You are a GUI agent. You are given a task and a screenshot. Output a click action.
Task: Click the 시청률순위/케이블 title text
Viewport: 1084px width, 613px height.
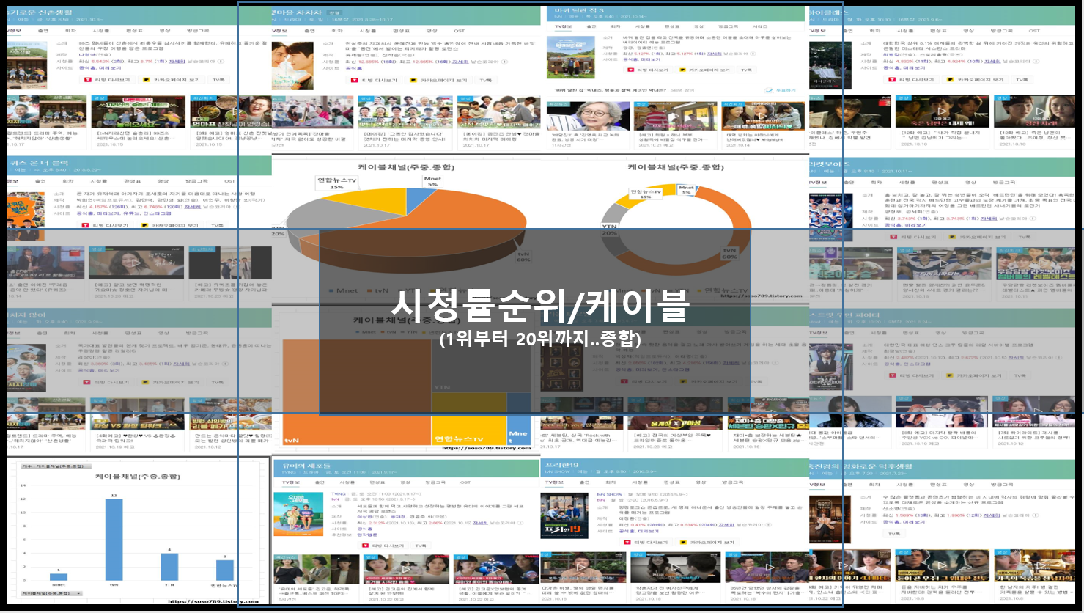(x=540, y=306)
